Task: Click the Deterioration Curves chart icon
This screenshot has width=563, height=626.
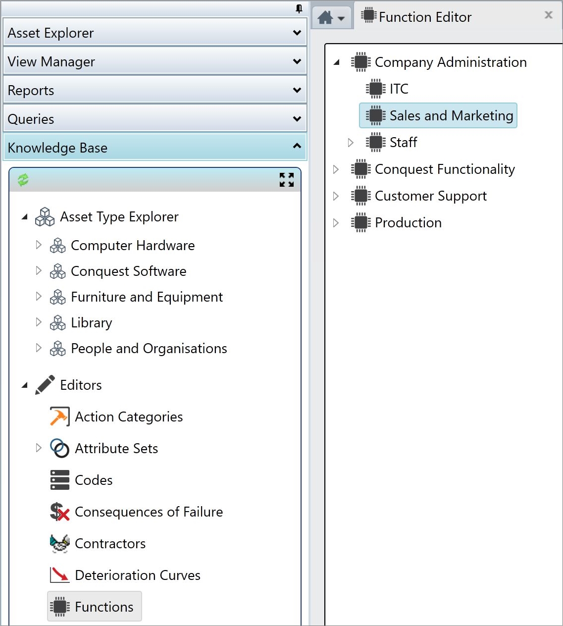Action: tap(59, 575)
